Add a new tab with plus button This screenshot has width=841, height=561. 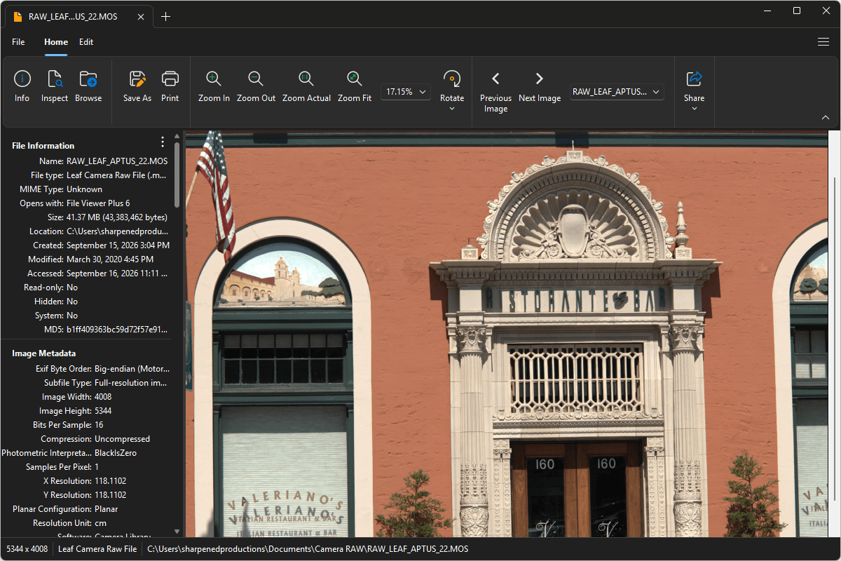click(x=165, y=16)
